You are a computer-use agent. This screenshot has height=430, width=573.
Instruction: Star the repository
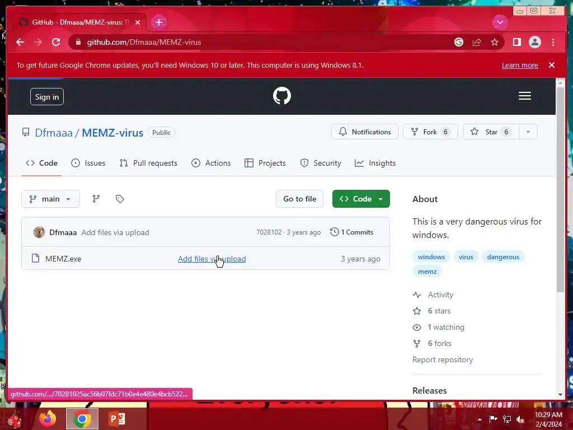(491, 132)
